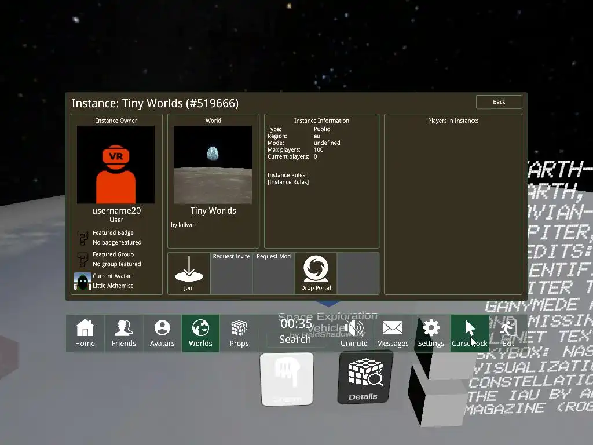Click the Request Invite button
Viewport: 593px width, 445px height.
click(232, 273)
